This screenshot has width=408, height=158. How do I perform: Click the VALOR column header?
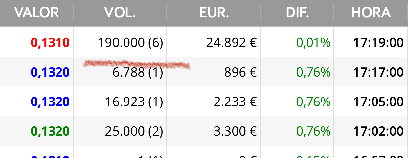(x=36, y=13)
